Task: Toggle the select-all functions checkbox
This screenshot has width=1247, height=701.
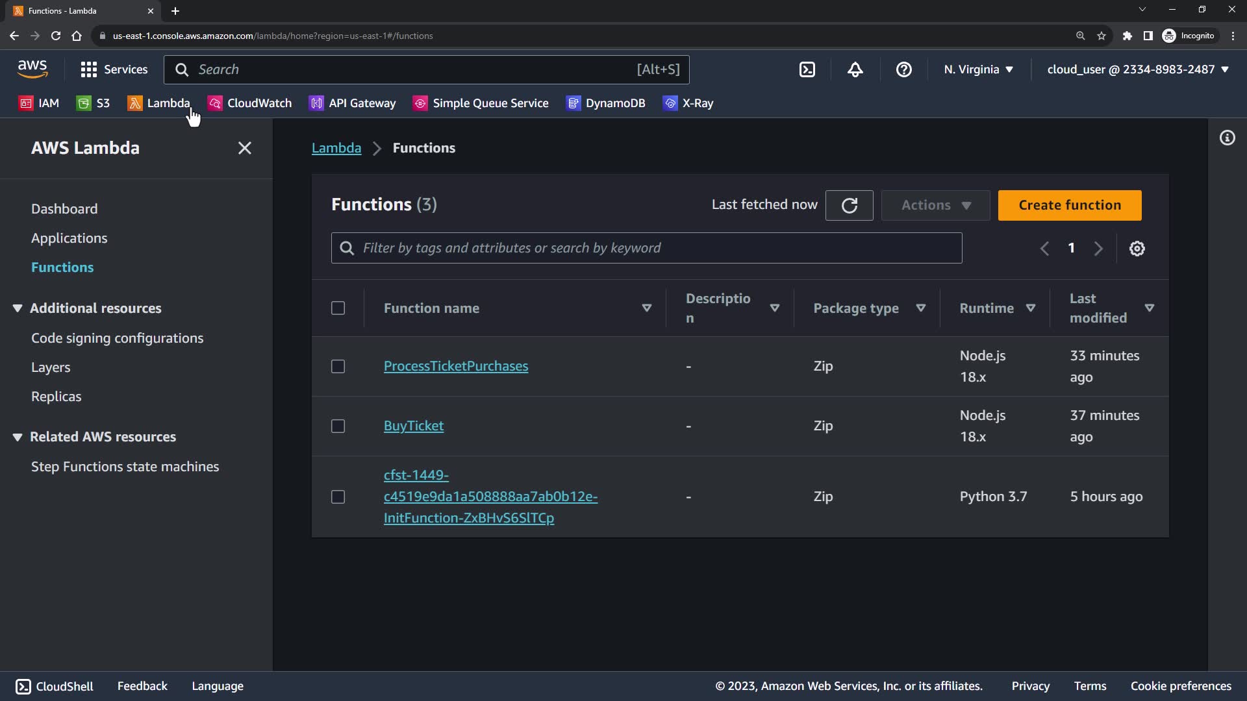Action: coord(338,308)
